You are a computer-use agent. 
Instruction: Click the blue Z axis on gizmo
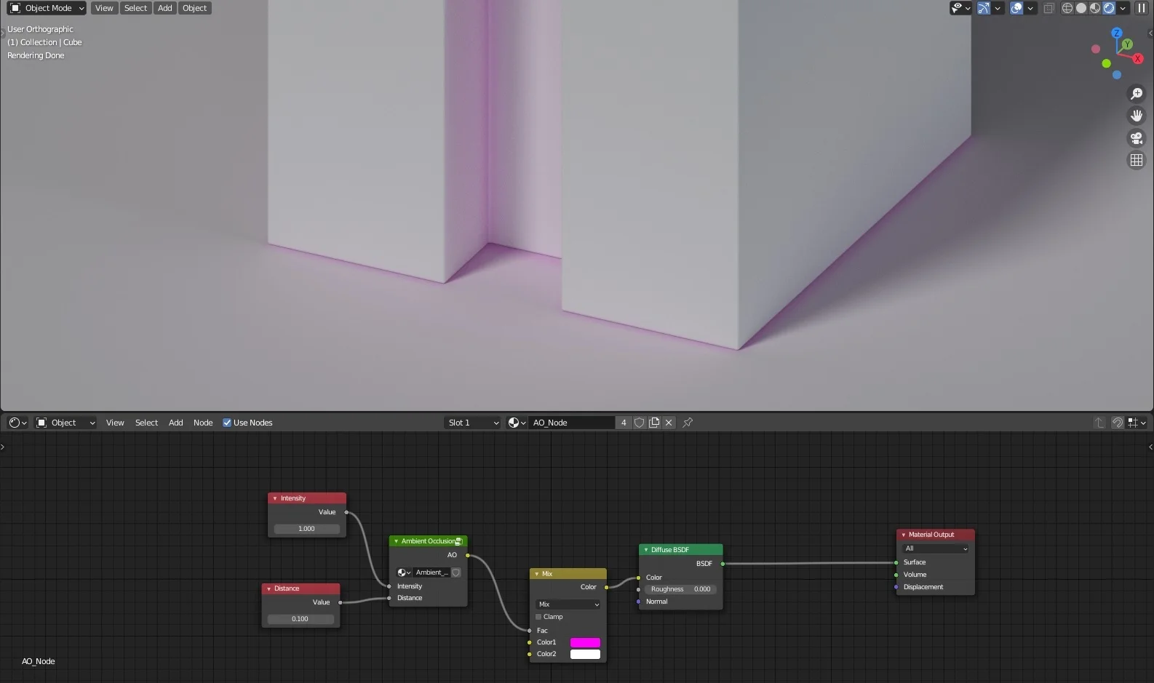1117,33
